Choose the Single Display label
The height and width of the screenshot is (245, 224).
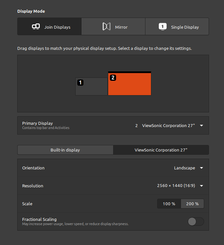click(185, 27)
